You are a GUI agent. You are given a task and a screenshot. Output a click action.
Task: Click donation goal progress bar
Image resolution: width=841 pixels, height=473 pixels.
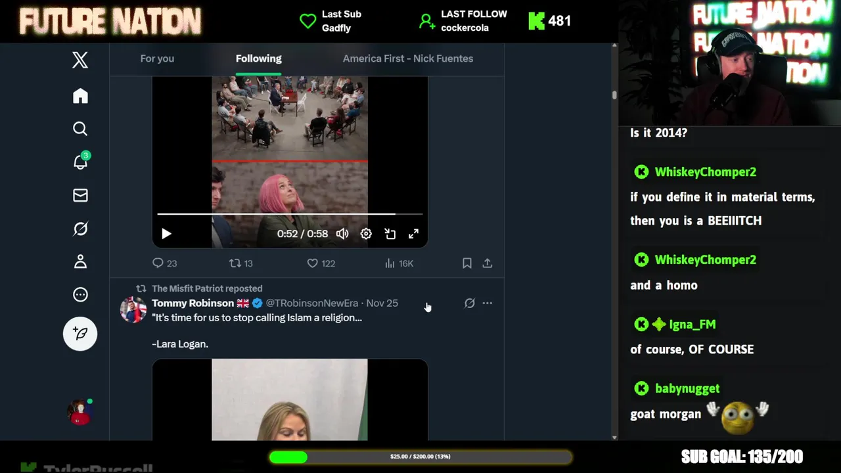pyautogui.click(x=420, y=457)
